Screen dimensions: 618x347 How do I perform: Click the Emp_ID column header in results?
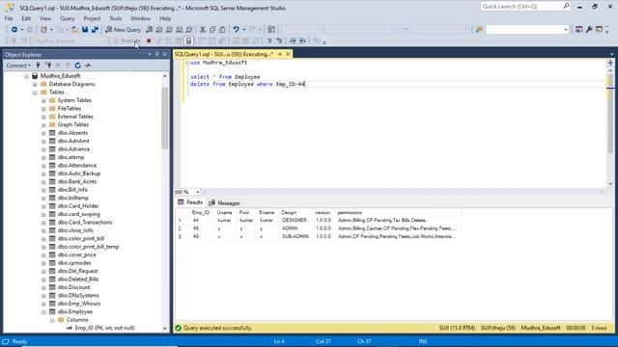pyautogui.click(x=201, y=212)
